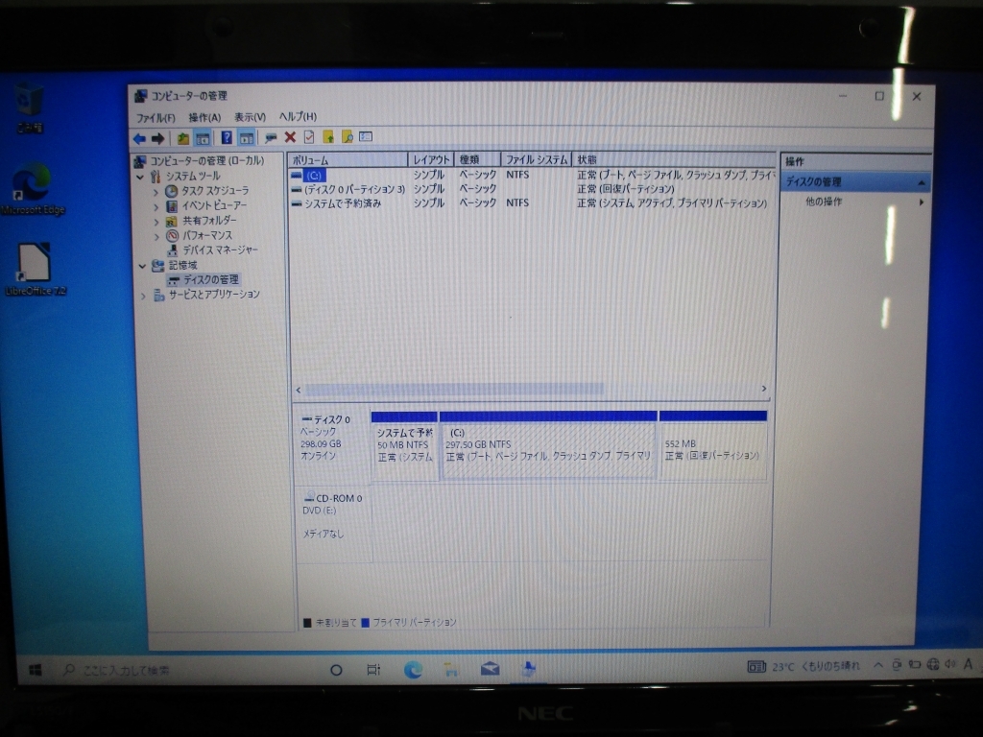Show hidden system tray icons chevron

[x=877, y=666]
